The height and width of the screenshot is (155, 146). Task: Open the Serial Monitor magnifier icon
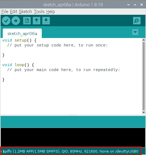pos(137,21)
